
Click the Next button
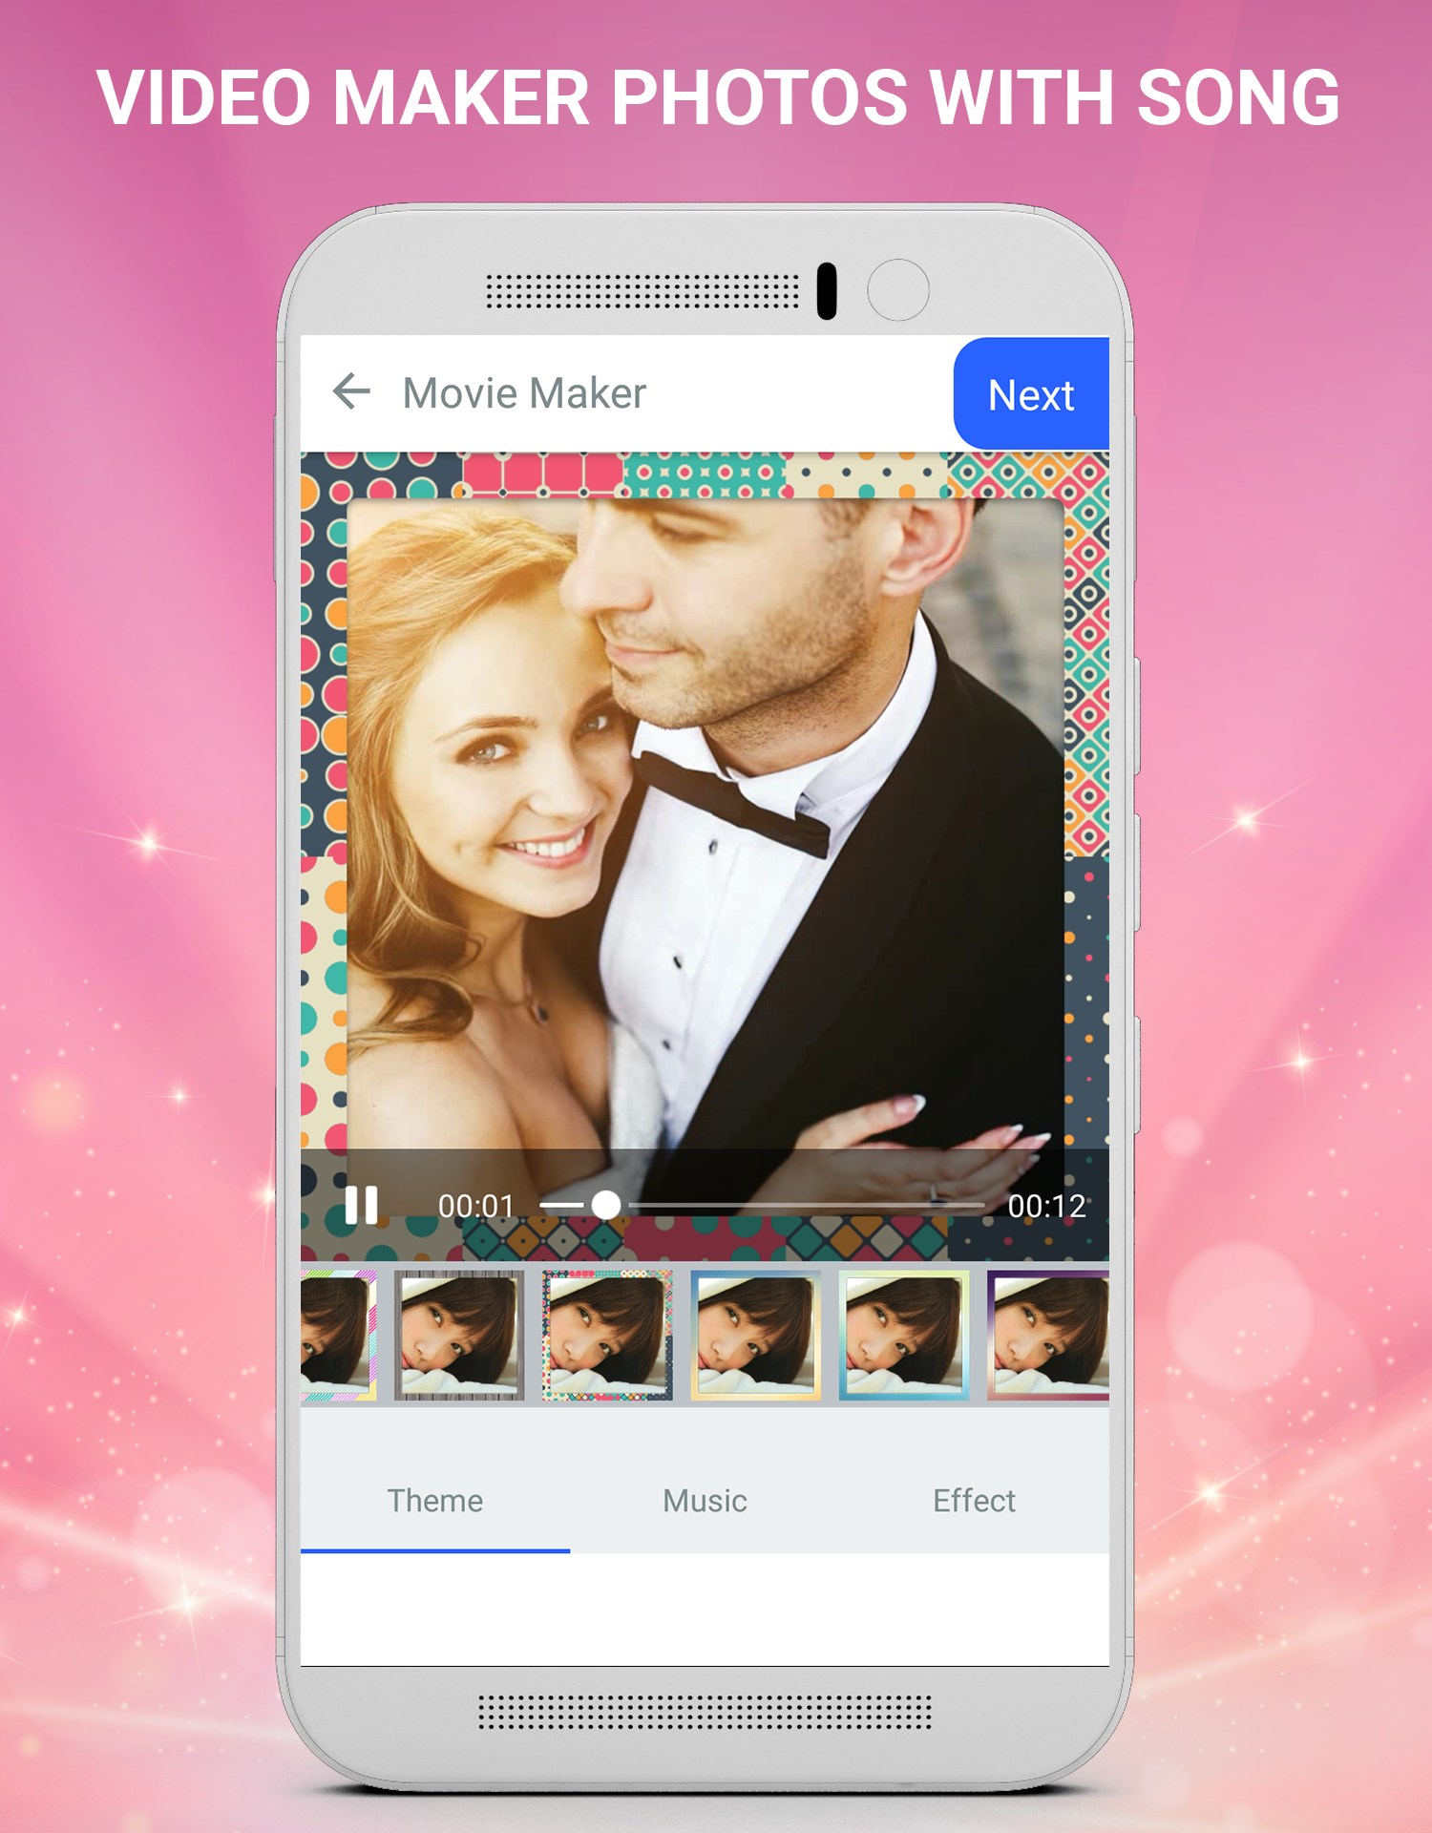[x=1031, y=393]
